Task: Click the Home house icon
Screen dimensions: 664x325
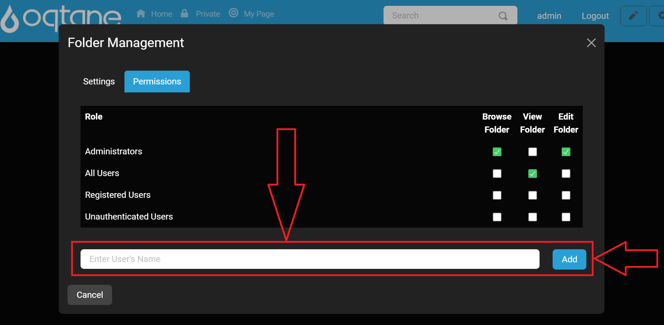Action: 141,14
